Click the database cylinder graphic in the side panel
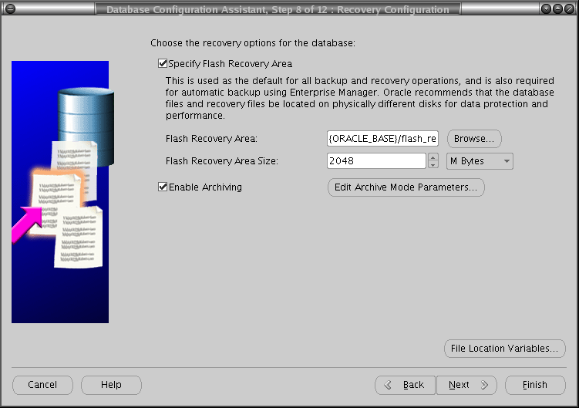The height and width of the screenshot is (408, 579). point(85,123)
